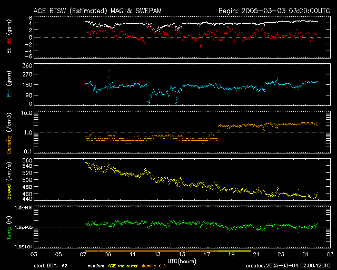Click the '560' tick on the Speed axis
The height and width of the screenshot is (270, 337).
[27, 160]
